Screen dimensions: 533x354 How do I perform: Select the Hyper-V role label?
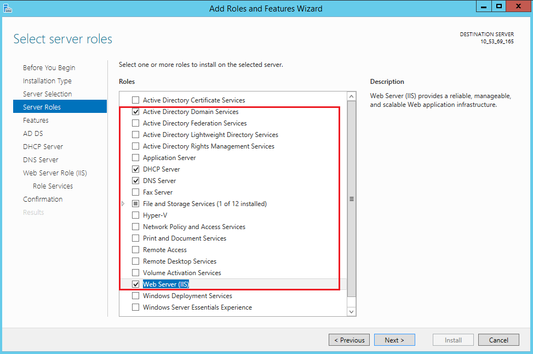(x=155, y=215)
